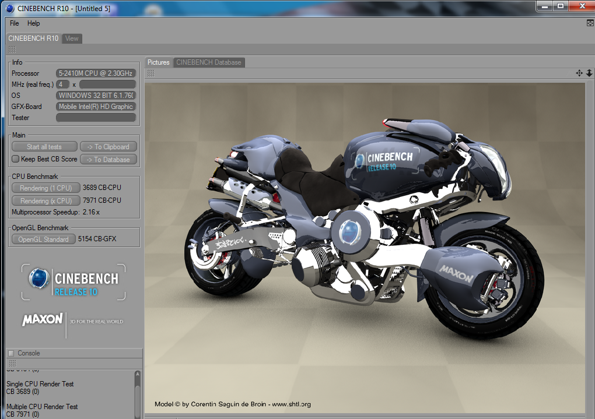Click Single CPU Render Test console line
This screenshot has height=419, width=595.
(x=40, y=384)
